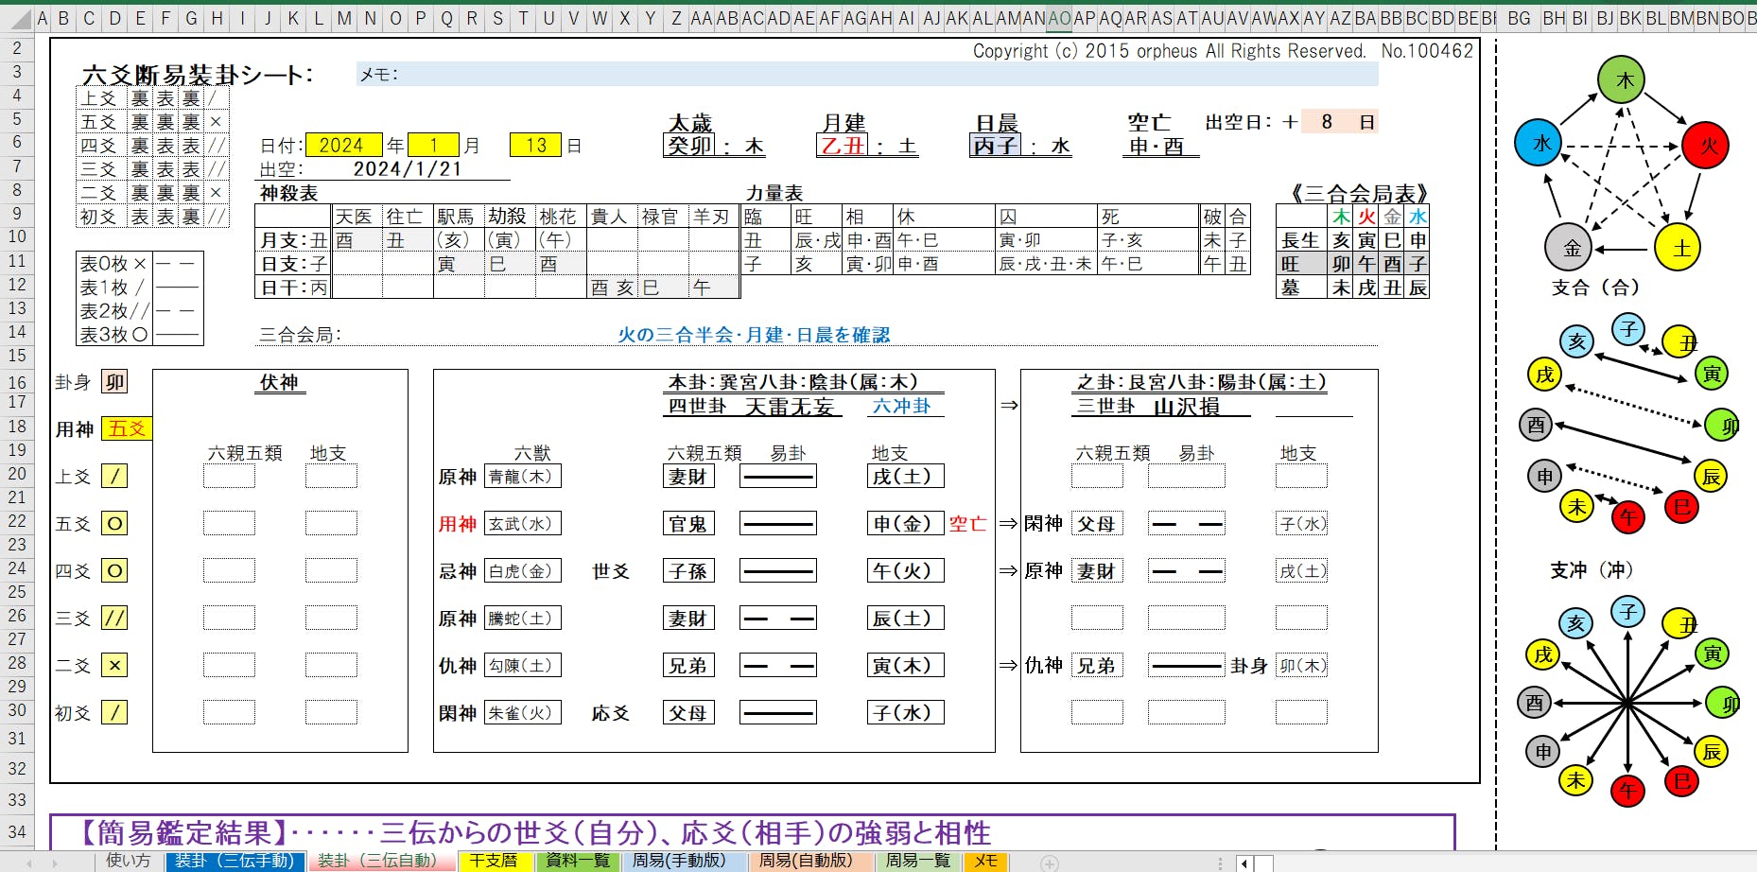1757x872 pixels.
Task: Select the 戌 circle in 支合 diagram
Action: pos(1544,375)
